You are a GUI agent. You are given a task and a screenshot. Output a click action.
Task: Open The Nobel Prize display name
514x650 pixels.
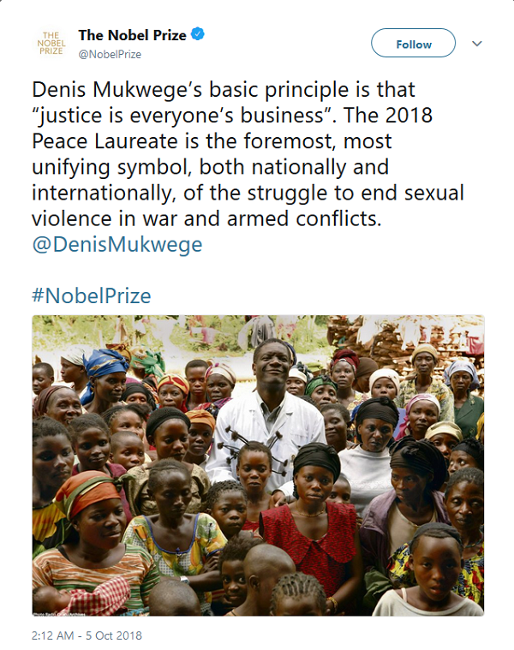(x=132, y=35)
